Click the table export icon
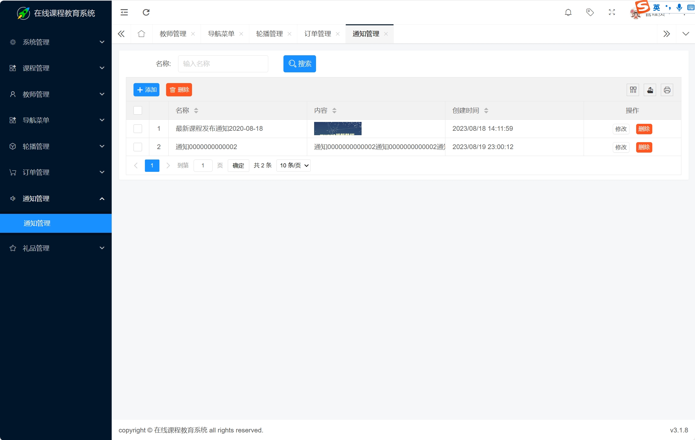Viewport: 695px width, 440px height. tap(650, 90)
